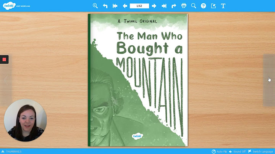
Task: Click the eject arrow icon beside THUMBNAILS
Action: pos(3,152)
